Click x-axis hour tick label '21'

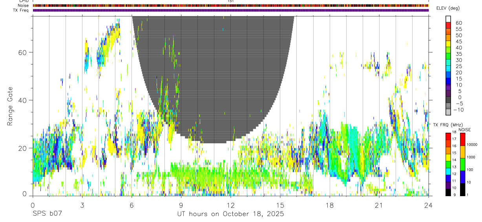379,205
